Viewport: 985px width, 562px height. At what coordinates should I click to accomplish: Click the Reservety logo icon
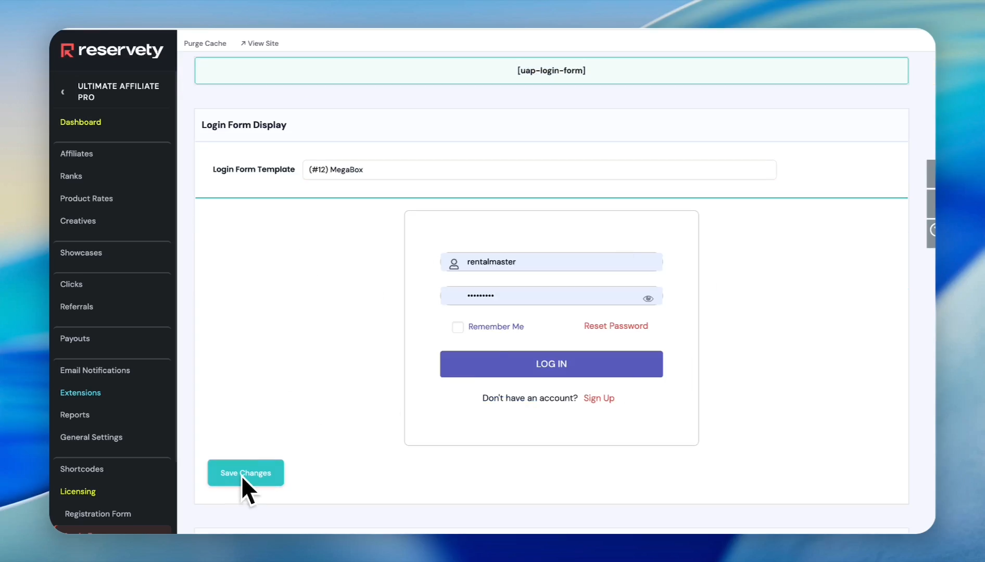click(67, 50)
